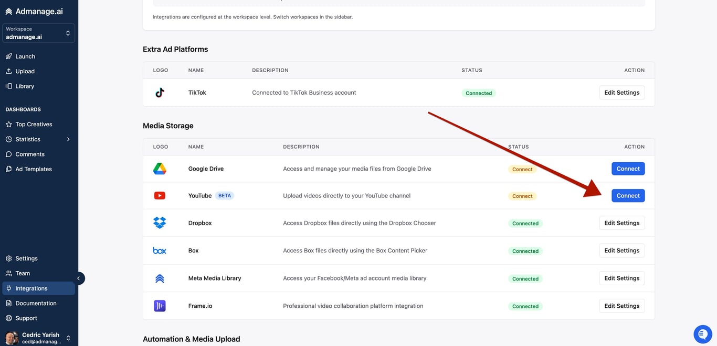Click the Cedric Yarish profile avatar
Viewport: 717px width, 346px height.
[x=11, y=338]
